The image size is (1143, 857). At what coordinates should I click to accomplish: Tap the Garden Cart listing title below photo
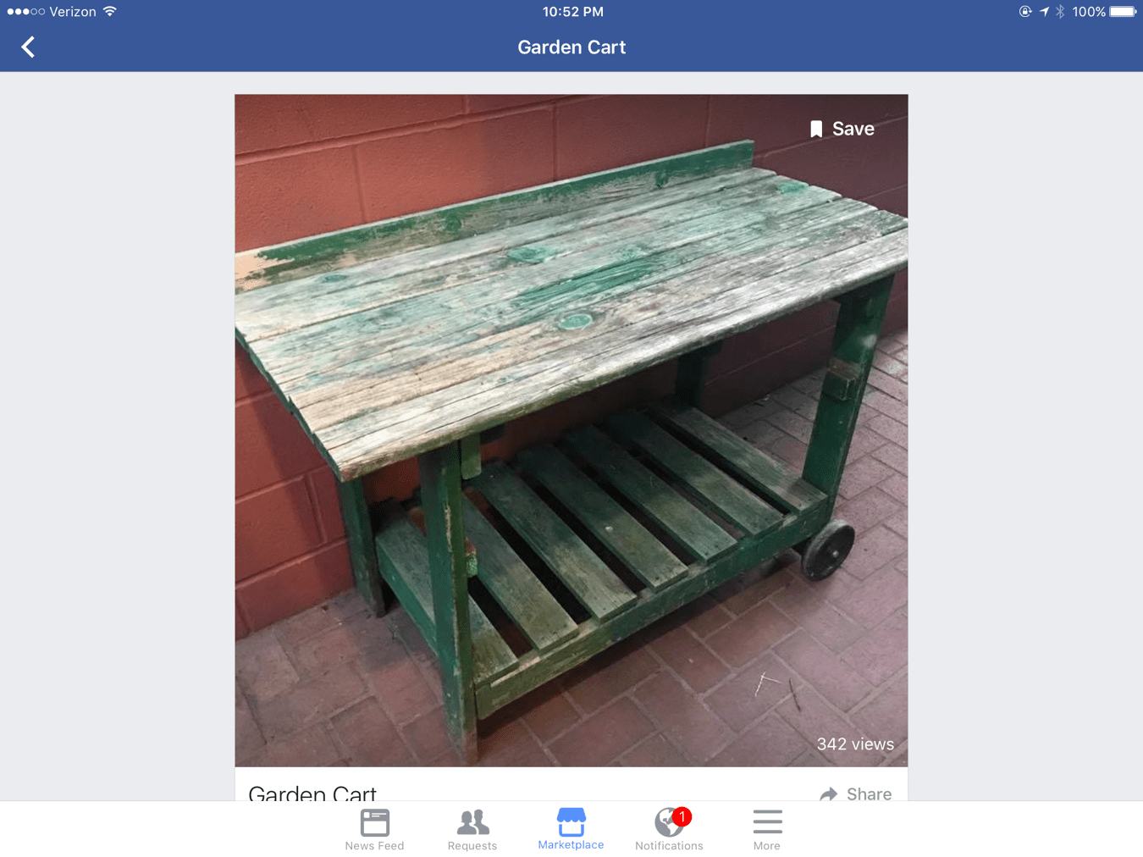[312, 793]
